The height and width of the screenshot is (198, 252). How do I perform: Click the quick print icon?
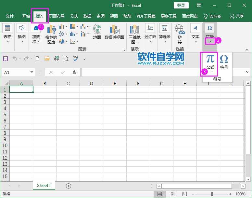coord(57,59)
